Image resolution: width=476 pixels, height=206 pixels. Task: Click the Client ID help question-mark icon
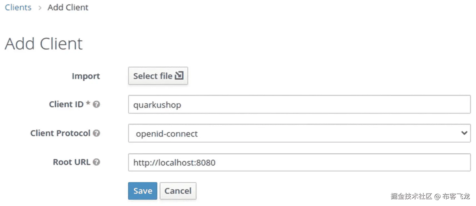96,104
